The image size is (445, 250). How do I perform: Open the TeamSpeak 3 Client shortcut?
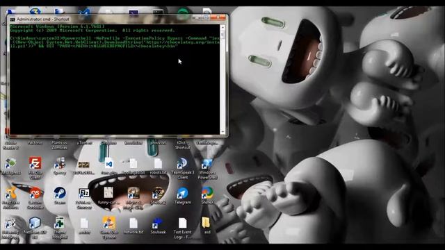[182, 163]
